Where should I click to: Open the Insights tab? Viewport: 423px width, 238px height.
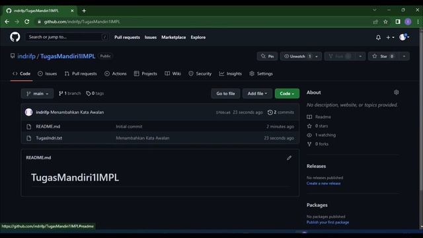[231, 73]
